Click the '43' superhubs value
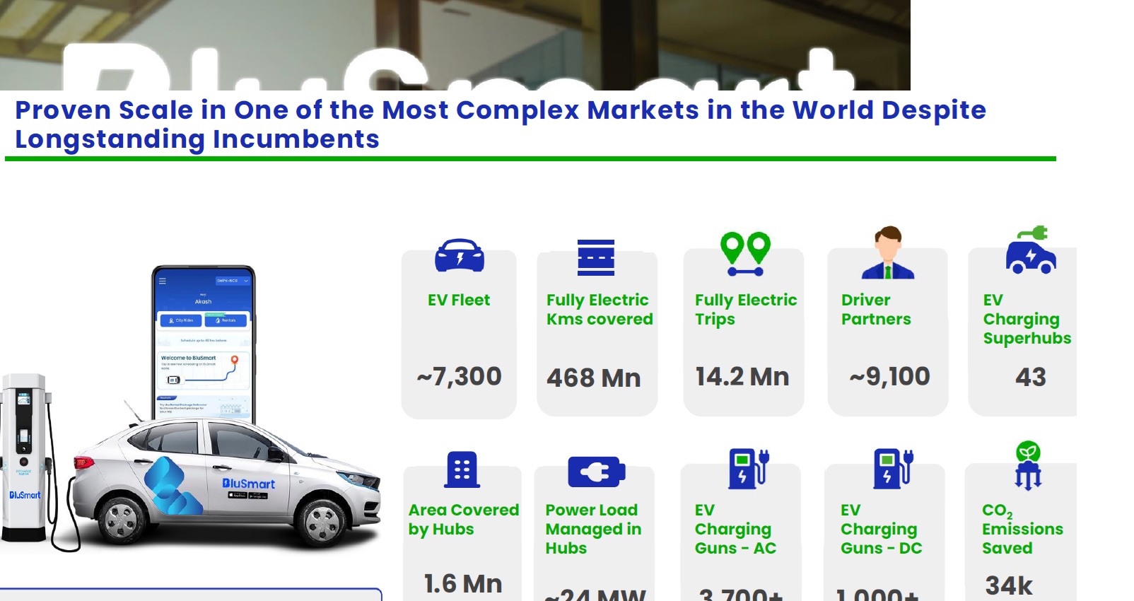This screenshot has width=1134, height=601. tap(1031, 377)
